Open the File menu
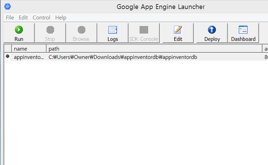This screenshot has width=268, height=165. point(10,18)
